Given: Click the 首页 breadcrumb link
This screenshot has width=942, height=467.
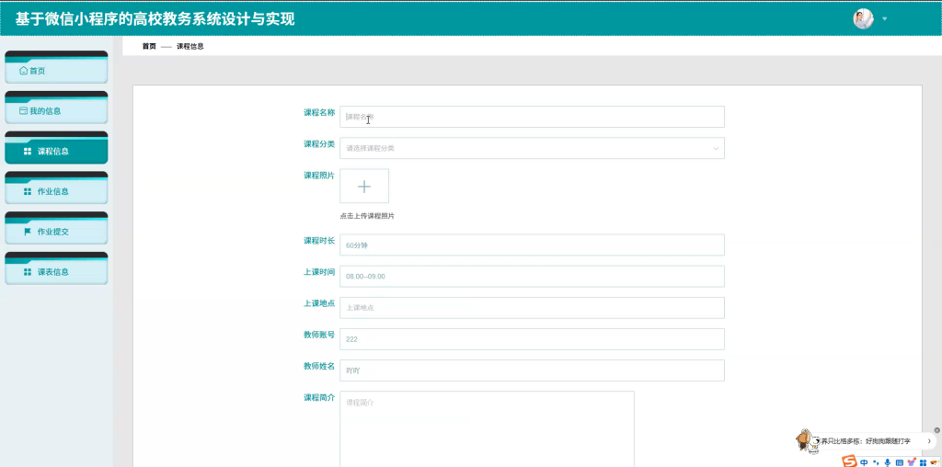Looking at the screenshot, I should click(149, 46).
